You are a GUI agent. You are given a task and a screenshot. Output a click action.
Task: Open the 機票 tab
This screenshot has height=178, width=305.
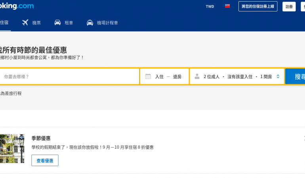pyautogui.click(x=36, y=23)
